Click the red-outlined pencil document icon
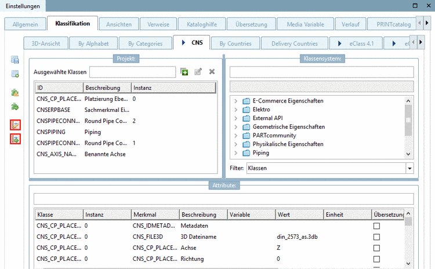Image resolution: width=435 pixels, height=269 pixels. (x=16, y=125)
